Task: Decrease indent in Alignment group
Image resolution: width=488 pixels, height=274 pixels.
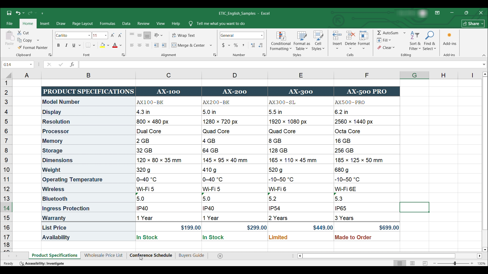Action: pos(157,45)
